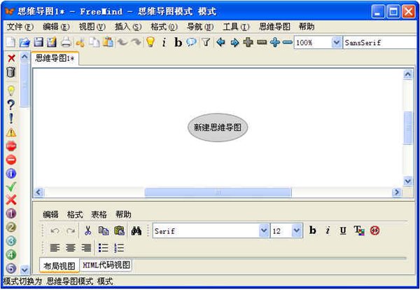Click the lightbulb idea icon in main toolbar
The image size is (420, 290).
coord(150,42)
